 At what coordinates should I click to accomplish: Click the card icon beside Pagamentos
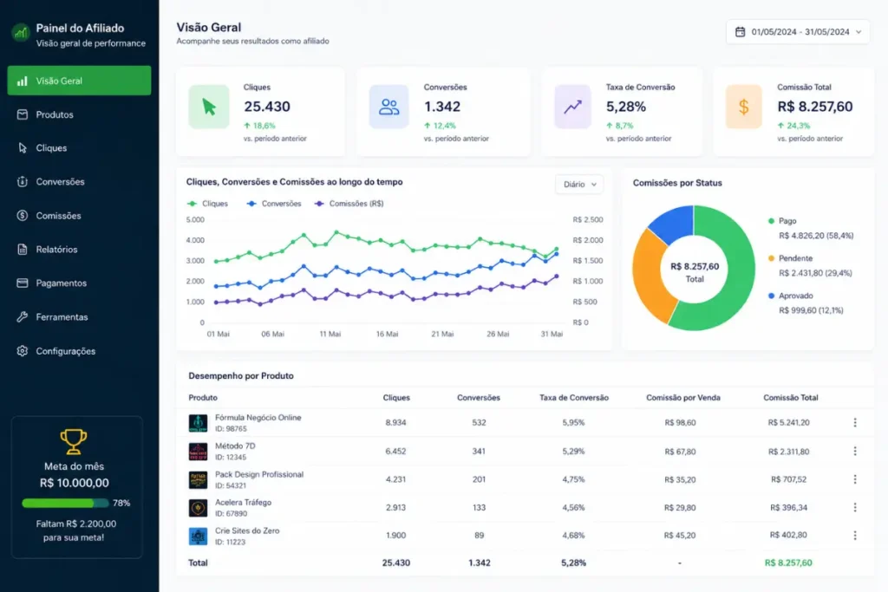coord(22,283)
